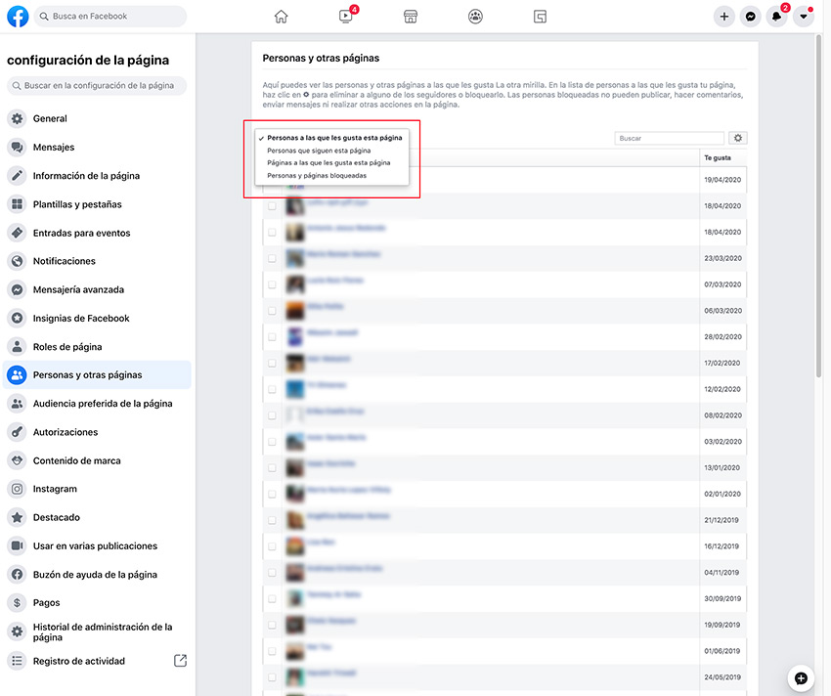Open the followers list settings gear
831x696 pixels.
[x=738, y=138]
